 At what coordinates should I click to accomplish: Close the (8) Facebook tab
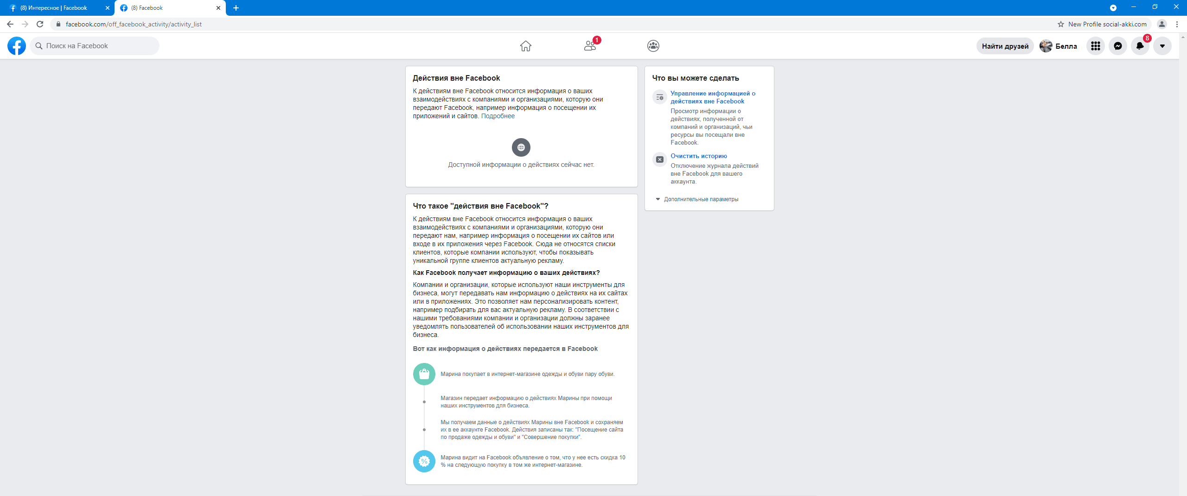(x=218, y=8)
